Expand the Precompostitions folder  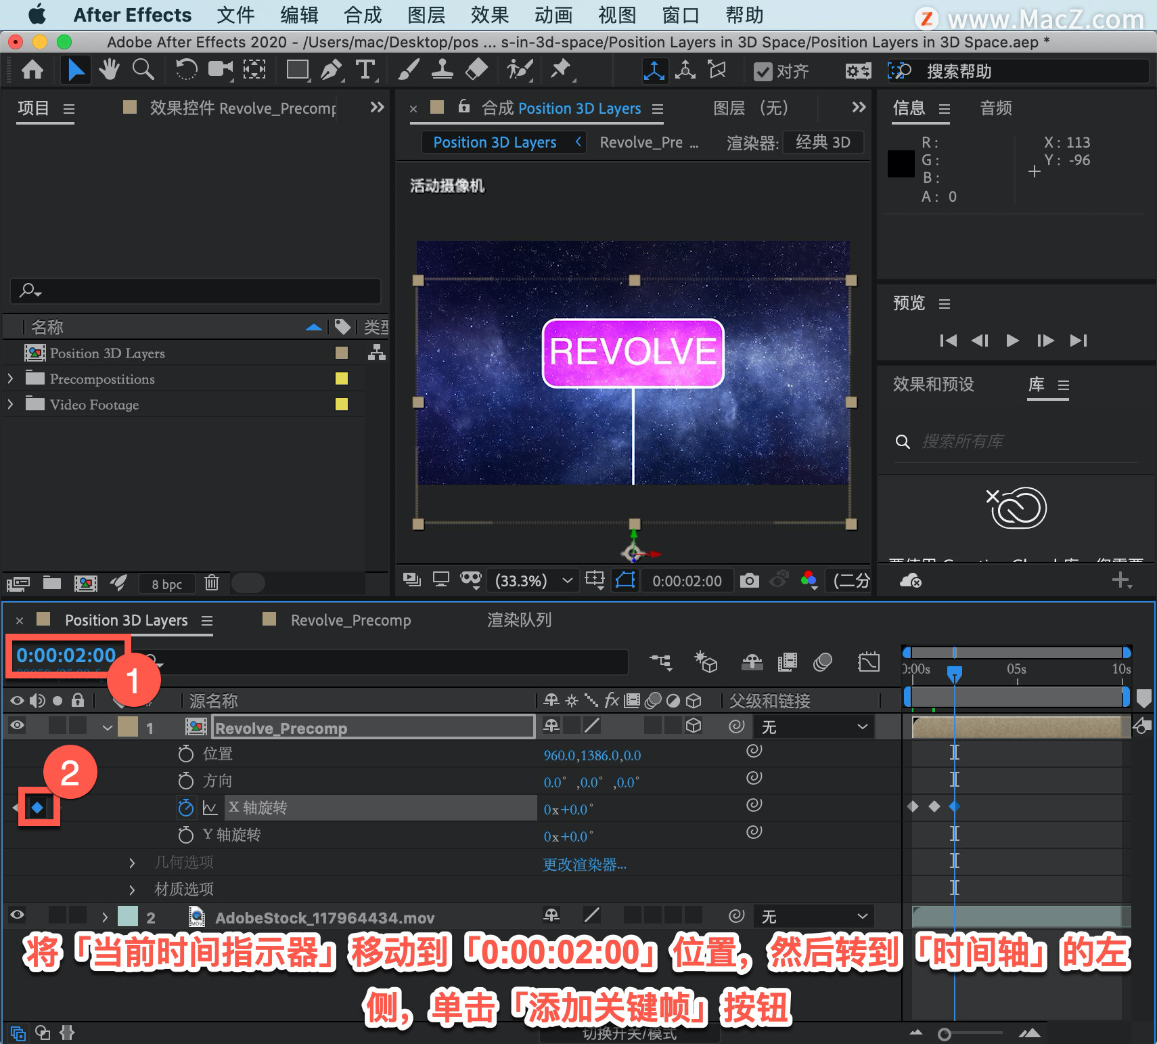point(10,378)
